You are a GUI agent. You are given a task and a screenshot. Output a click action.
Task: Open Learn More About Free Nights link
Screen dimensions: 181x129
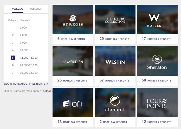pos(24,84)
